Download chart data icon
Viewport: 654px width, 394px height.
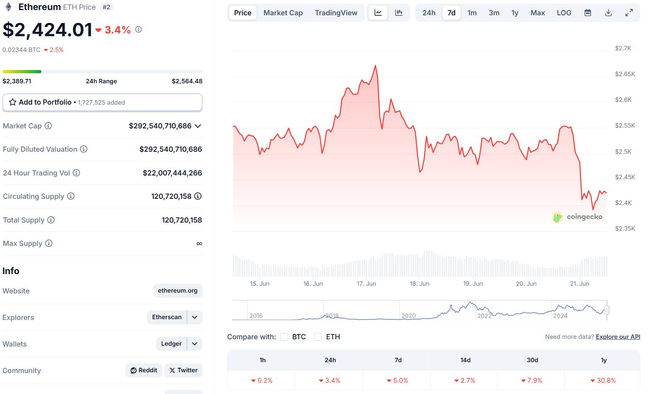[609, 13]
